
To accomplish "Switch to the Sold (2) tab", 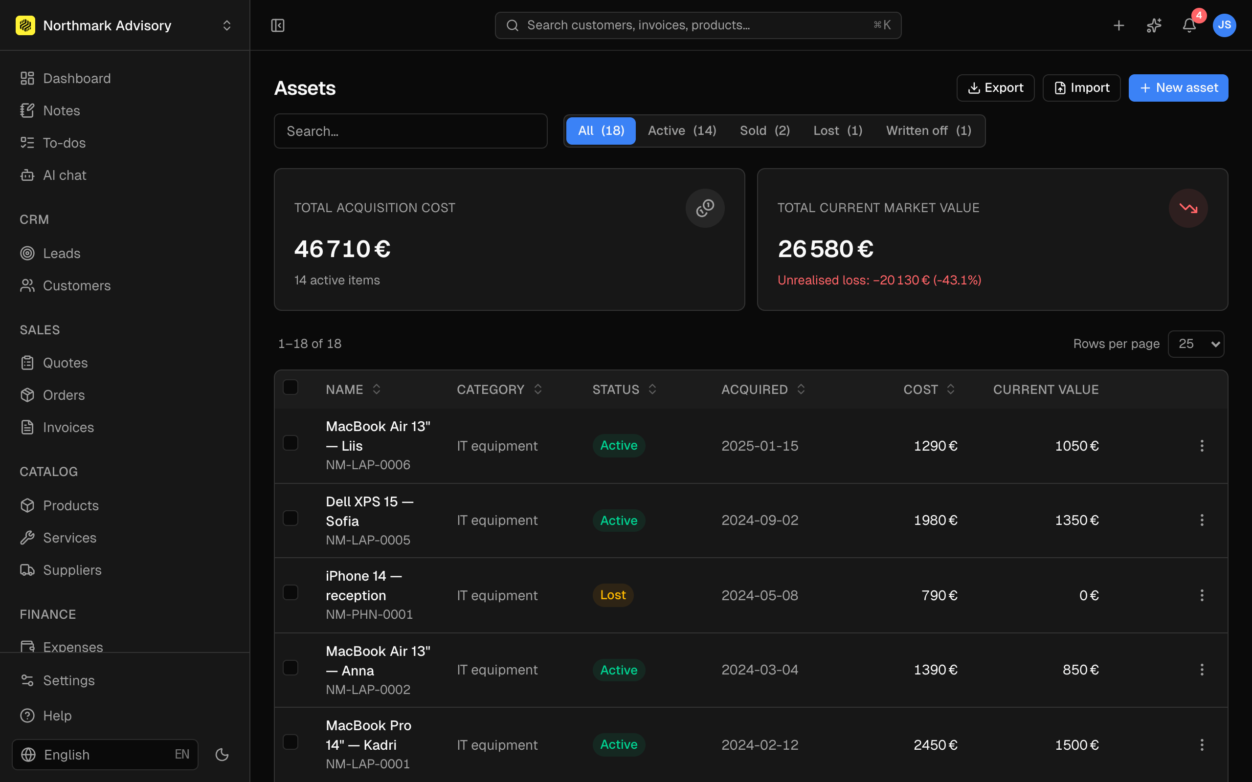I will pyautogui.click(x=765, y=131).
